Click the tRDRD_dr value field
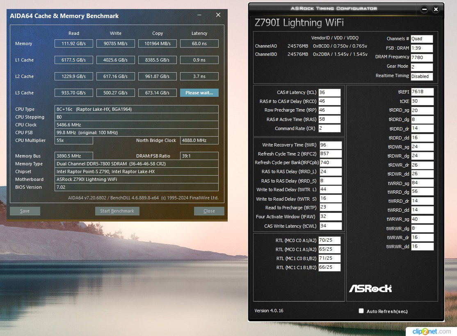 coord(422,128)
